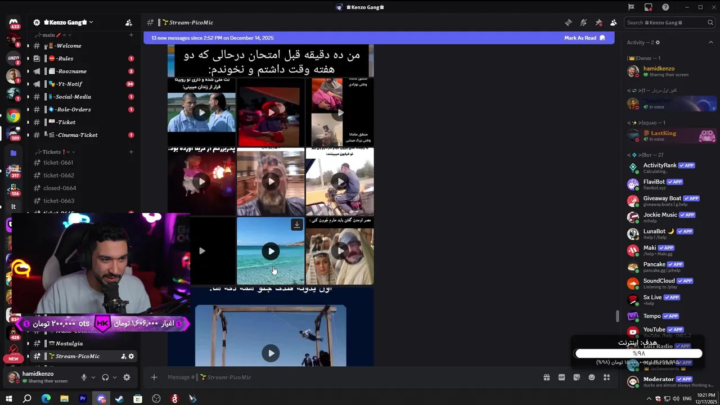Image resolution: width=720 pixels, height=405 pixels.
Task: Open headphone output options arrow
Action: click(115, 377)
